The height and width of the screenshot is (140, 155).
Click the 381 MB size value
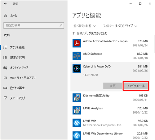point(143,67)
